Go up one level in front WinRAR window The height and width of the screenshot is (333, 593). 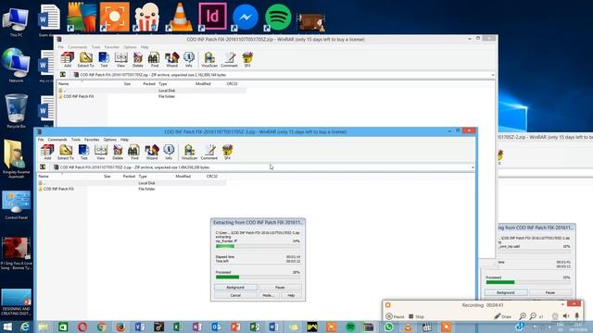43,166
